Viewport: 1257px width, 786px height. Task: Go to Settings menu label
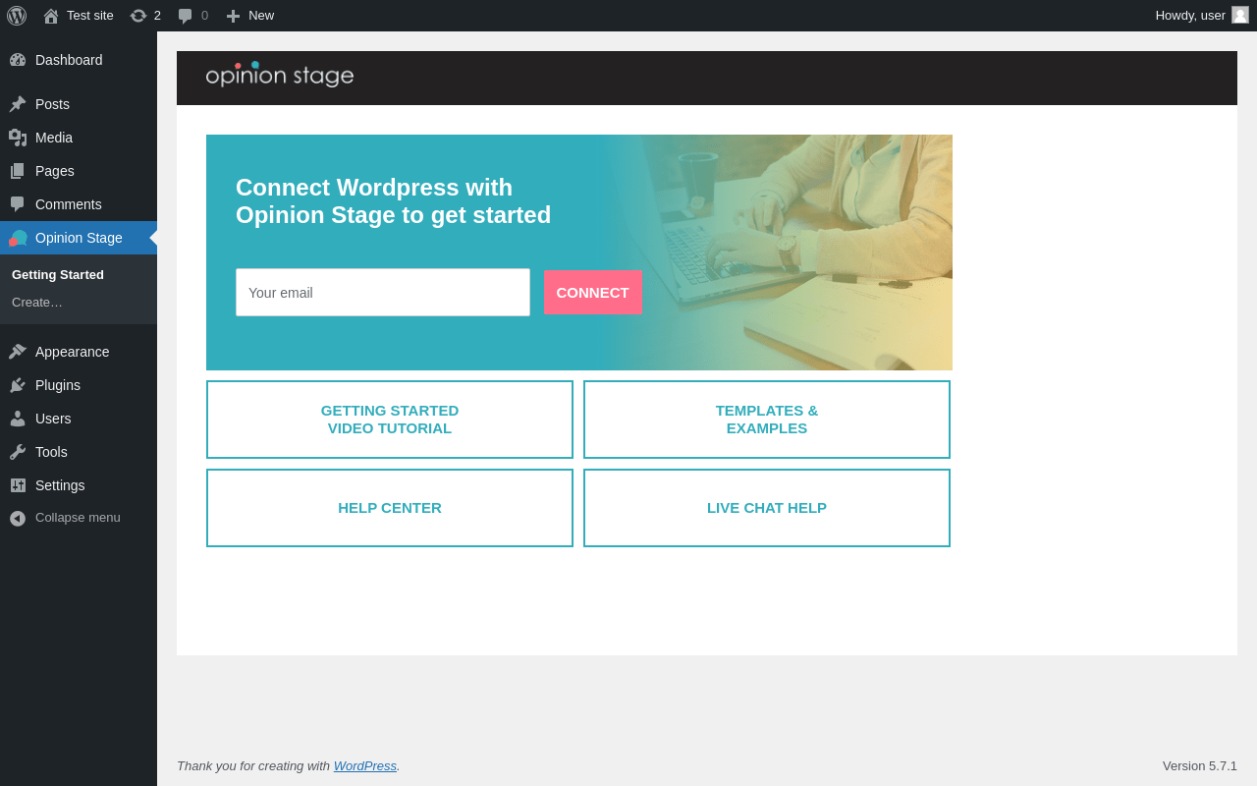60,485
